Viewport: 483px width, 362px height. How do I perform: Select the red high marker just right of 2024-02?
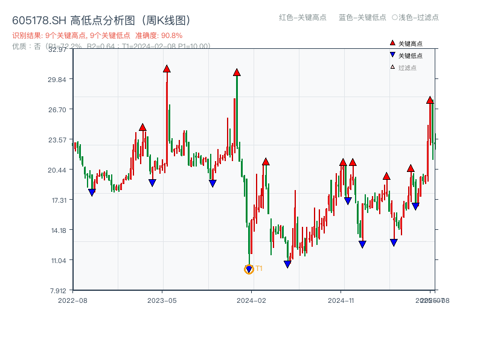pos(266,162)
